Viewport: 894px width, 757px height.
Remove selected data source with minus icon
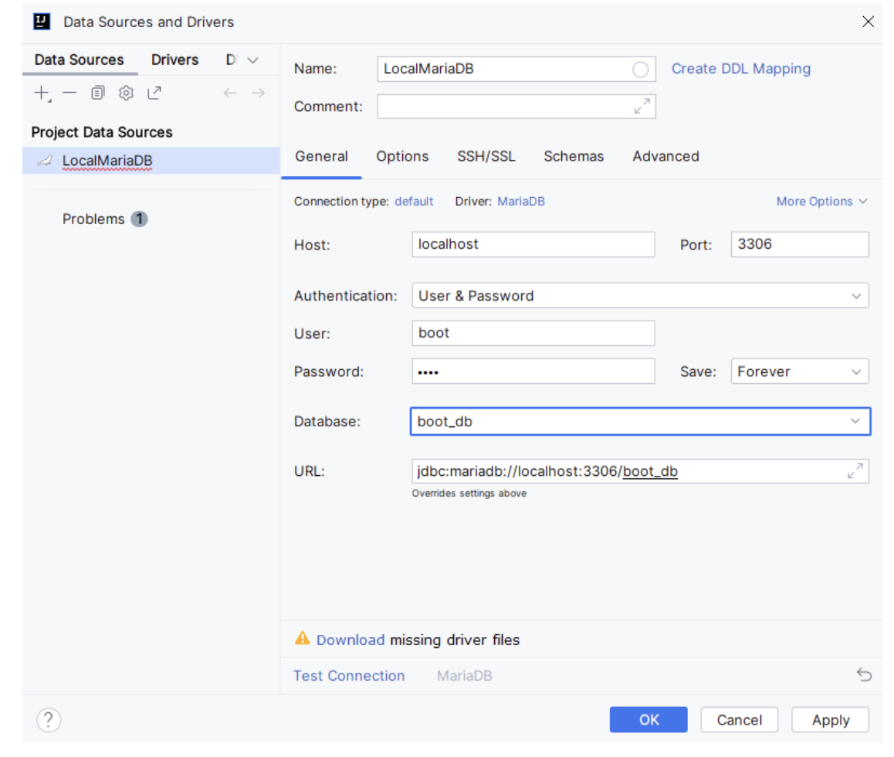tap(69, 93)
